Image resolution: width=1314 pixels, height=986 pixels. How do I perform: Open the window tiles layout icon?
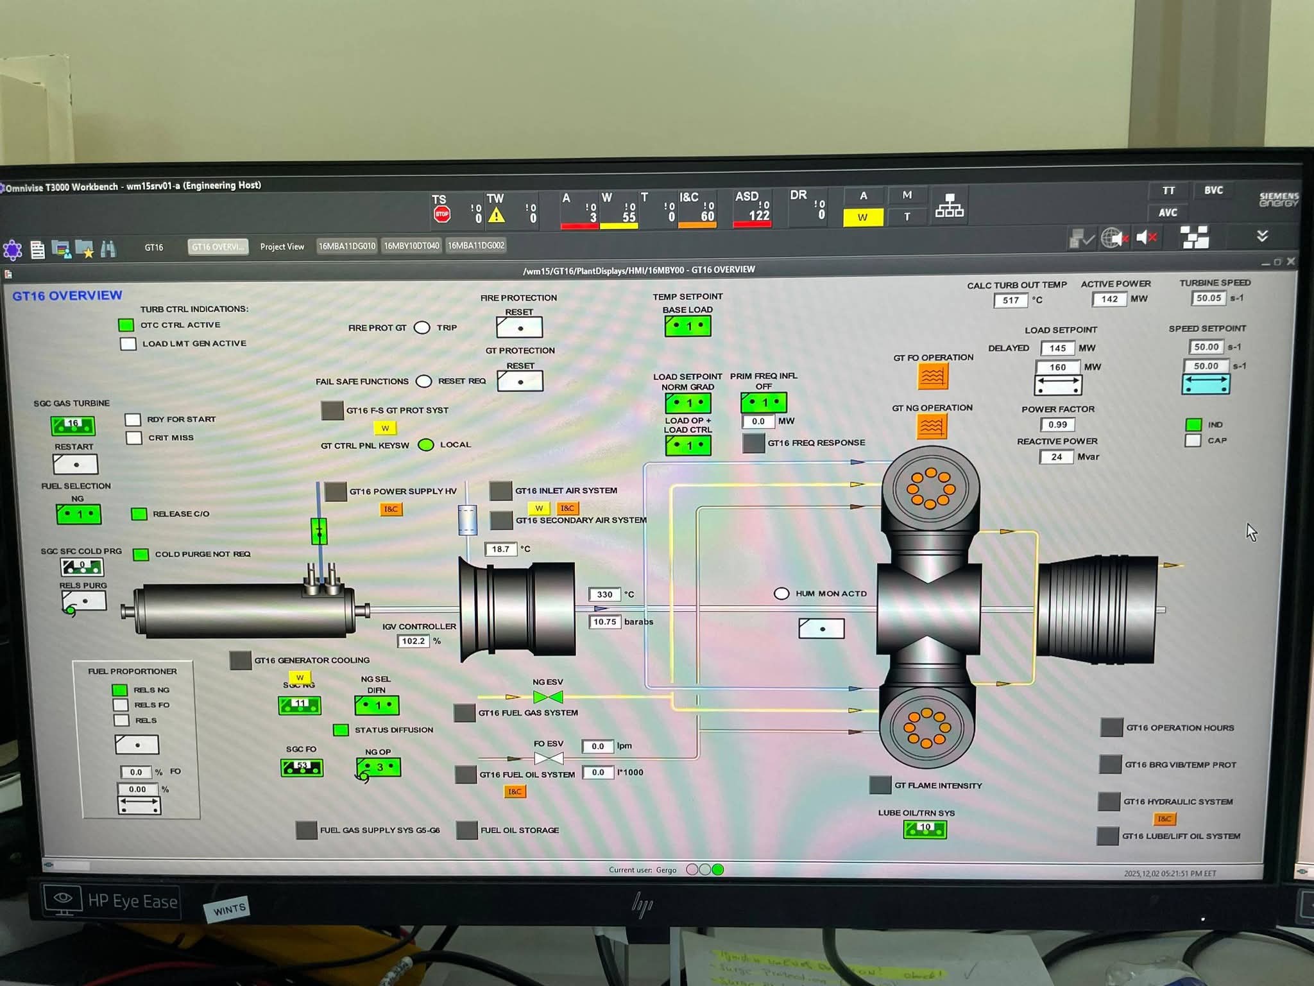1195,238
